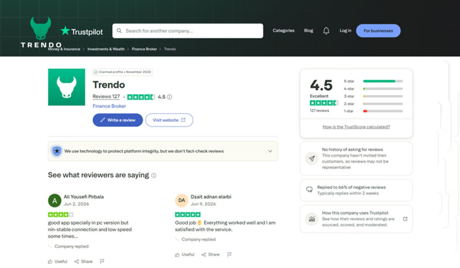Click Dzait adnan elarbi reviewer name
The height and width of the screenshot is (268, 460).
pos(211,197)
